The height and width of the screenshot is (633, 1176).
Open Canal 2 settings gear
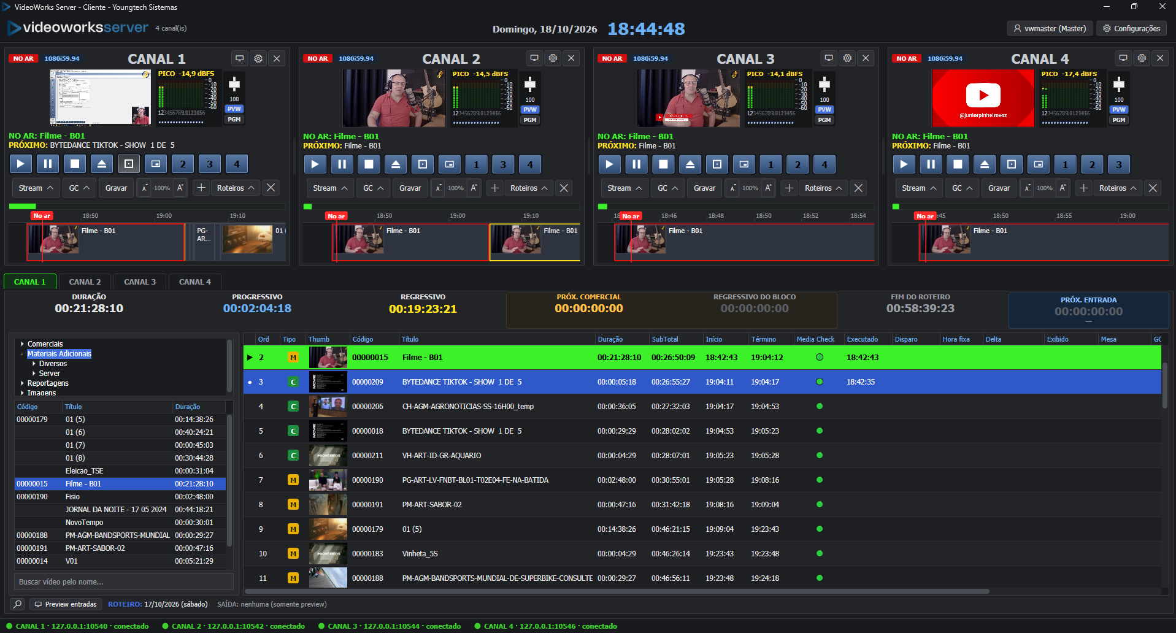pos(553,58)
